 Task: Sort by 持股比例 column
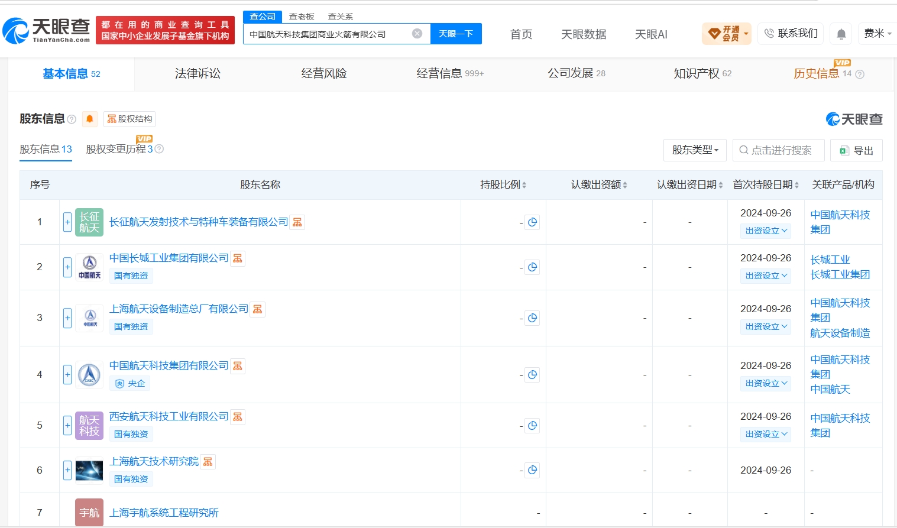tap(503, 185)
